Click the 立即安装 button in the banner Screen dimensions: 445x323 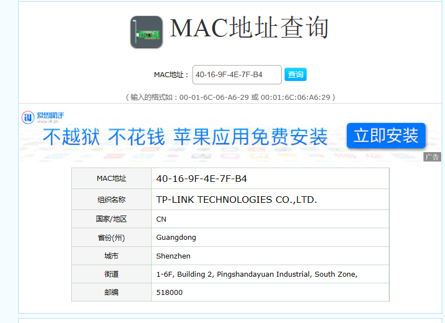pyautogui.click(x=386, y=136)
